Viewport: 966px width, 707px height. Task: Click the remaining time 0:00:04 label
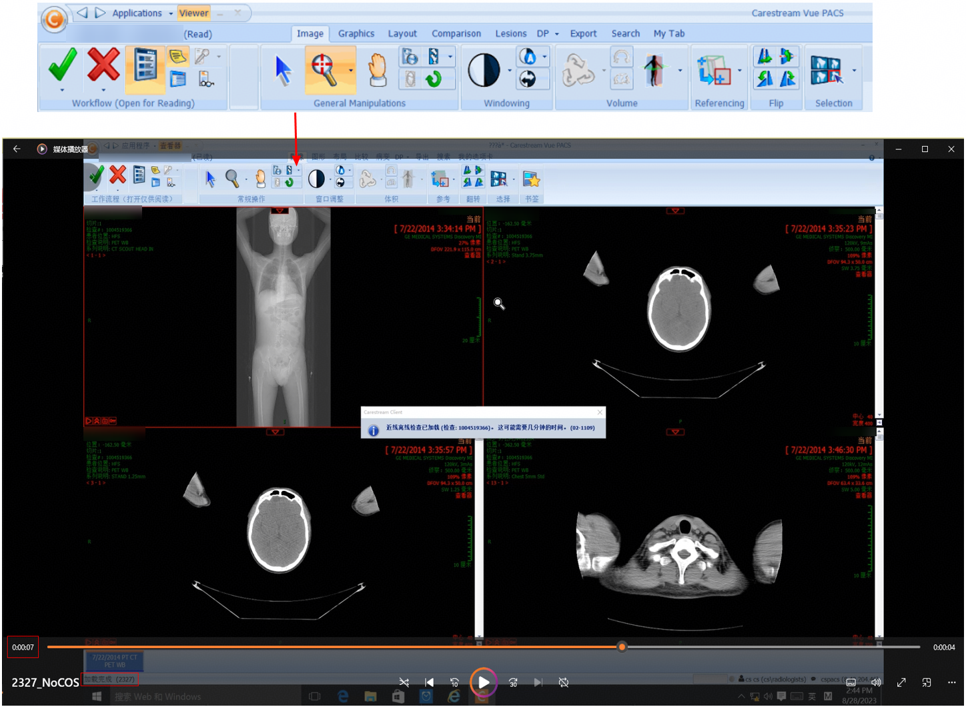pyautogui.click(x=944, y=647)
